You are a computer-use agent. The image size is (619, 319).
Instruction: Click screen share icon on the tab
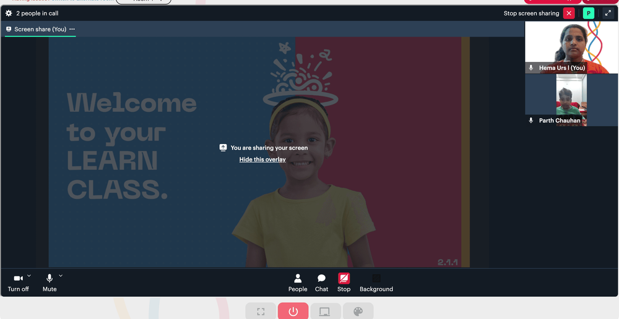click(9, 29)
